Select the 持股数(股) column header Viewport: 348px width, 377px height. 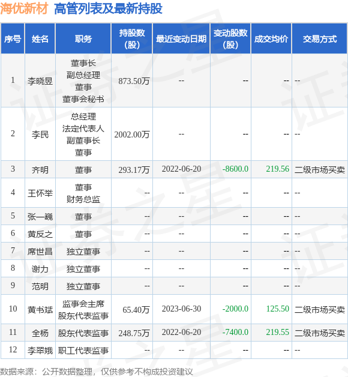(x=132, y=38)
